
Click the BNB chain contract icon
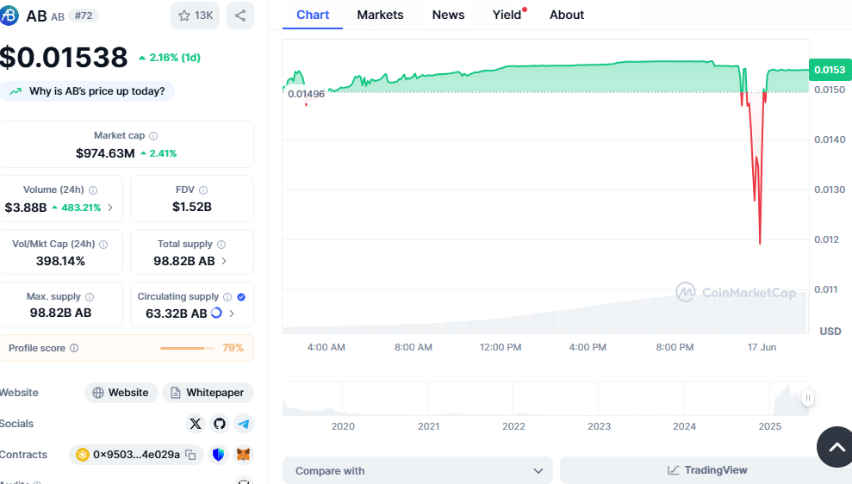pos(83,455)
